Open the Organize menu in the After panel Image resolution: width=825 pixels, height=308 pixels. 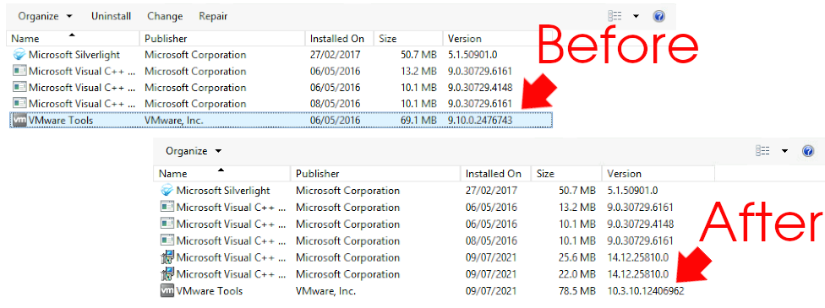[x=193, y=151]
